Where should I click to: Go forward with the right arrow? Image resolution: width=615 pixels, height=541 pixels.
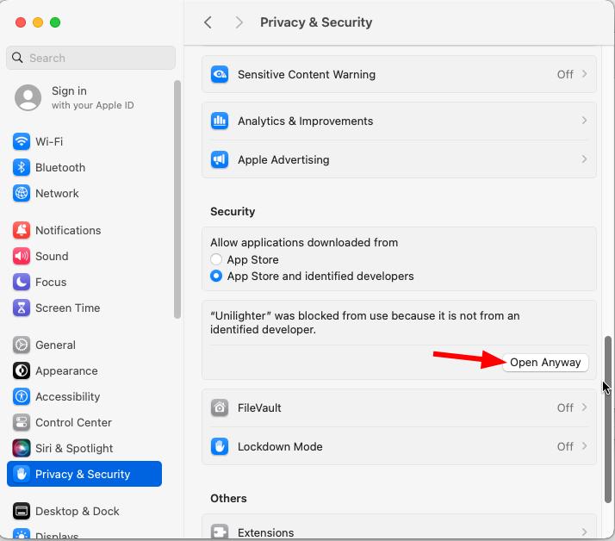[239, 22]
